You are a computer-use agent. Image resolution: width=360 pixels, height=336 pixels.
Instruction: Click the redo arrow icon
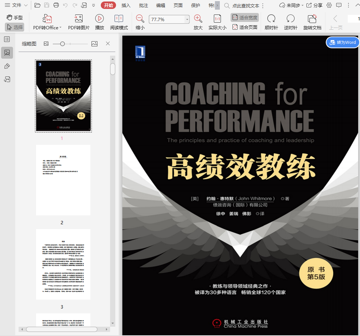75,5
